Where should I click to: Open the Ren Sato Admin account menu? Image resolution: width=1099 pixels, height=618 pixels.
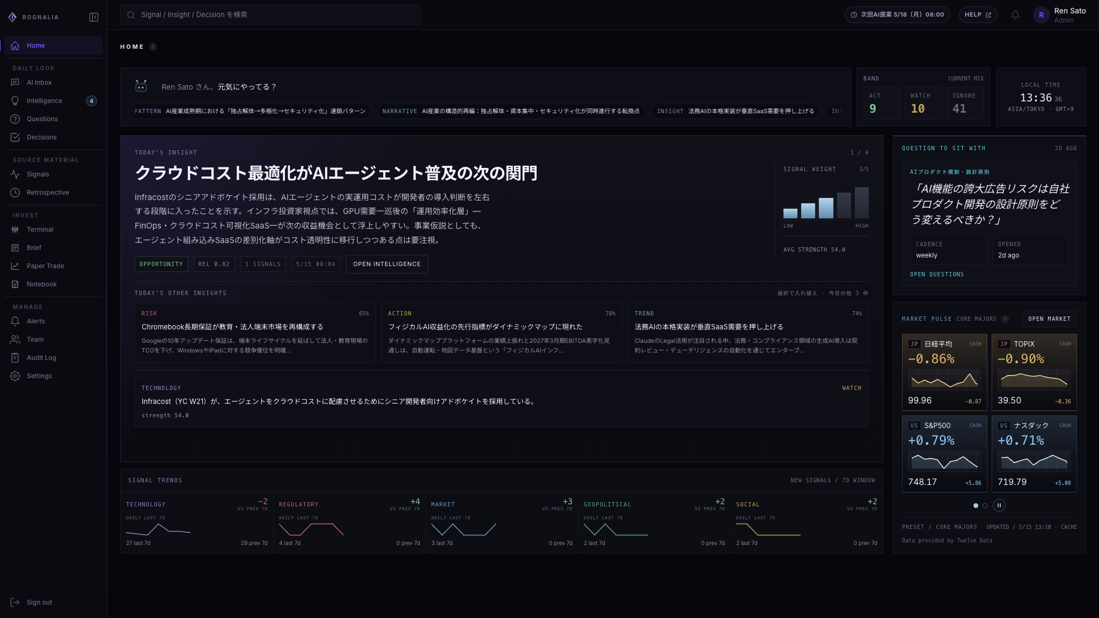pyautogui.click(x=1060, y=15)
